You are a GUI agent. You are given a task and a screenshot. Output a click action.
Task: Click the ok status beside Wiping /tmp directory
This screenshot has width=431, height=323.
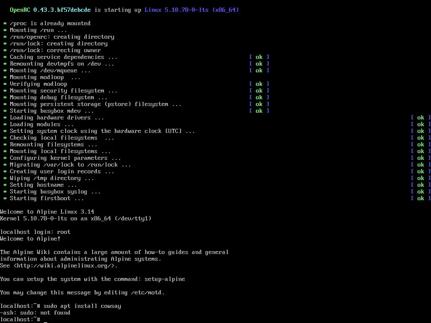tap(420, 178)
